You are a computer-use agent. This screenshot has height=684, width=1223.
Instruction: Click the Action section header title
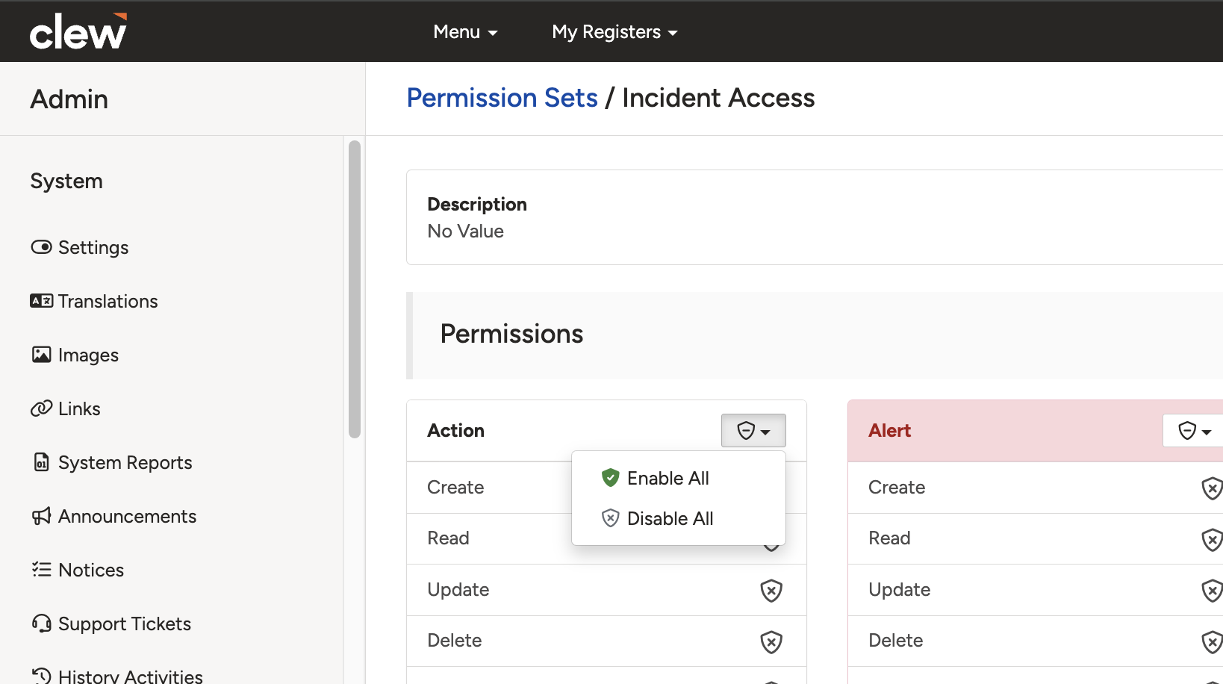click(x=455, y=431)
